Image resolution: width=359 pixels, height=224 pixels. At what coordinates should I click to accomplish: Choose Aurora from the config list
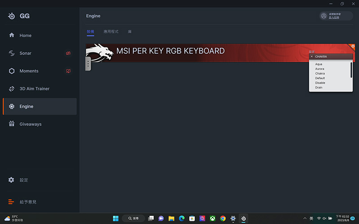pyautogui.click(x=320, y=69)
